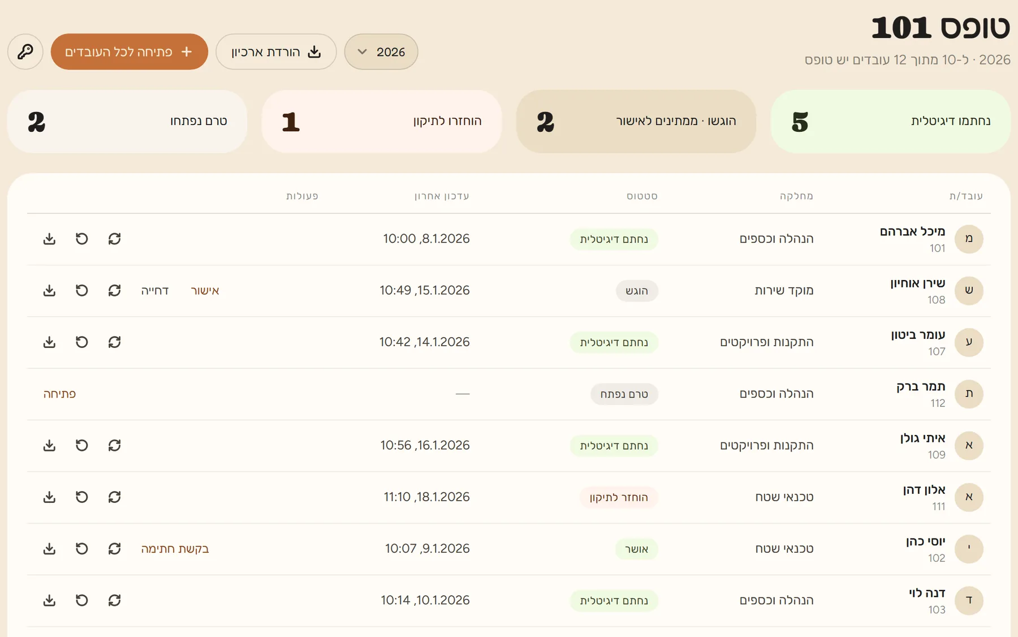Download form for דנה לוי
This screenshot has height=637, width=1018.
(x=49, y=600)
